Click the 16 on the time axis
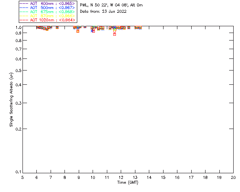The image size is (240, 192). pos(177,177)
